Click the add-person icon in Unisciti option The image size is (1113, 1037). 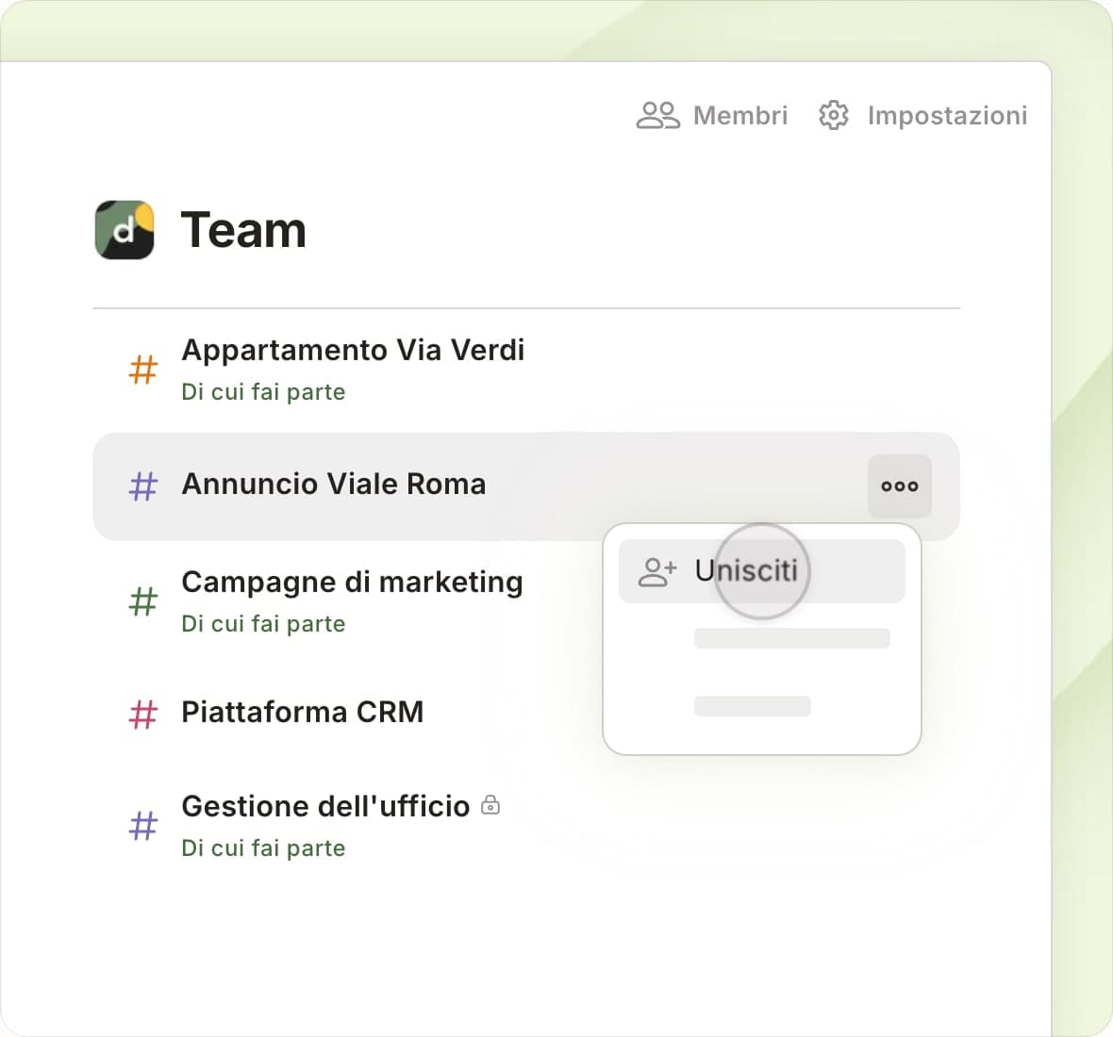(656, 571)
